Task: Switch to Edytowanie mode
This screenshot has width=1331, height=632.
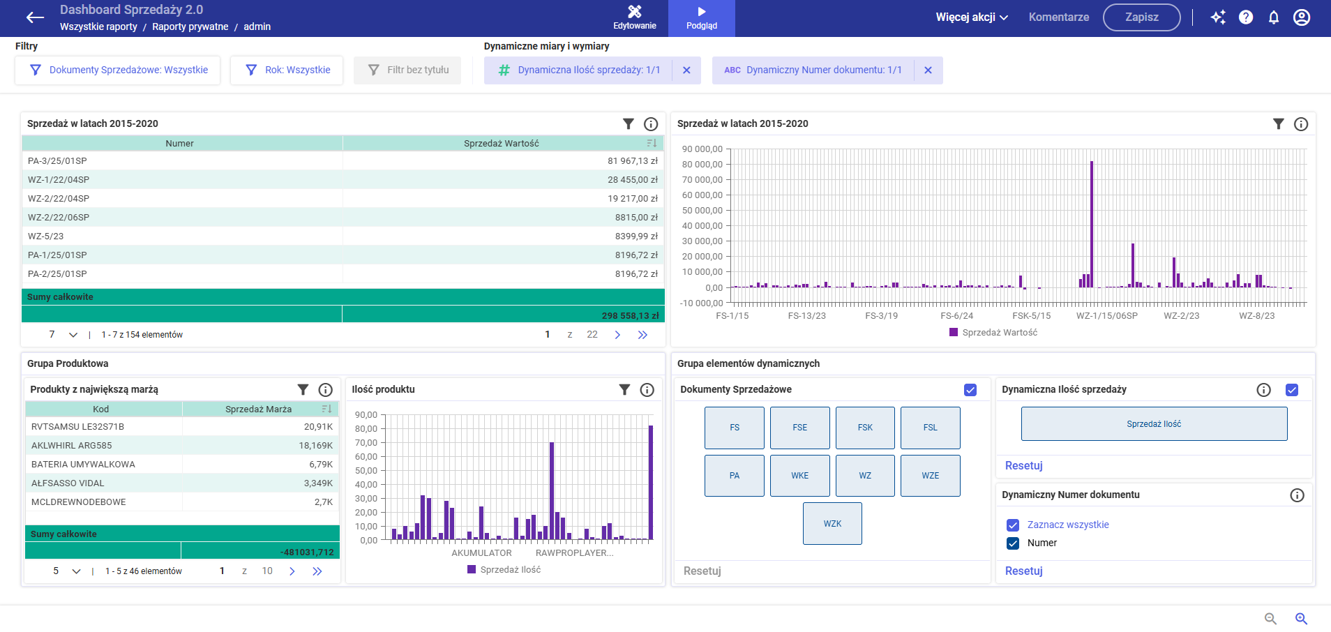Action: click(x=634, y=18)
